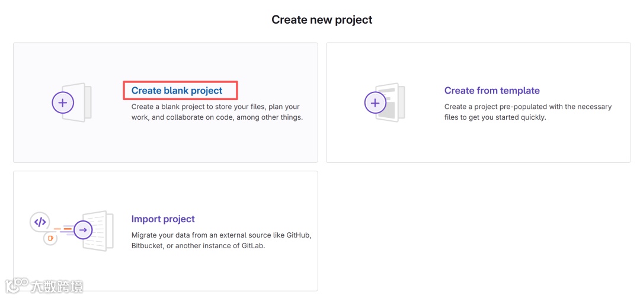Click the arrow circle icon in Import project
Screen dimensions: 640x298
point(84,230)
